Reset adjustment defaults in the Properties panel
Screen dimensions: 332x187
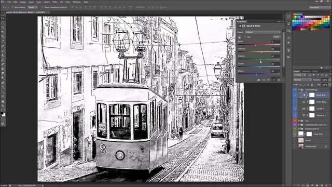pos(269,80)
